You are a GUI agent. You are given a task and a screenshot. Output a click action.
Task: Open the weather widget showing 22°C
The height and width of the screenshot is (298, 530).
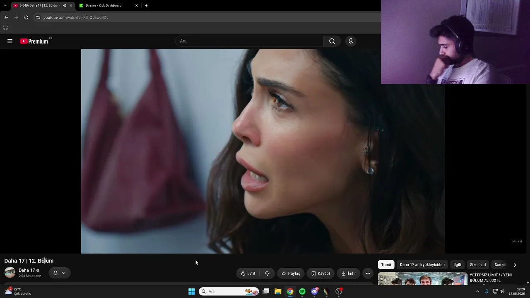tap(19, 291)
